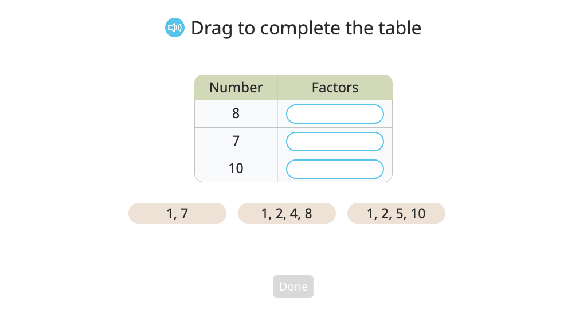Focus the first blue-outlined drop slot
The width and height of the screenshot is (587, 321).
[335, 114]
